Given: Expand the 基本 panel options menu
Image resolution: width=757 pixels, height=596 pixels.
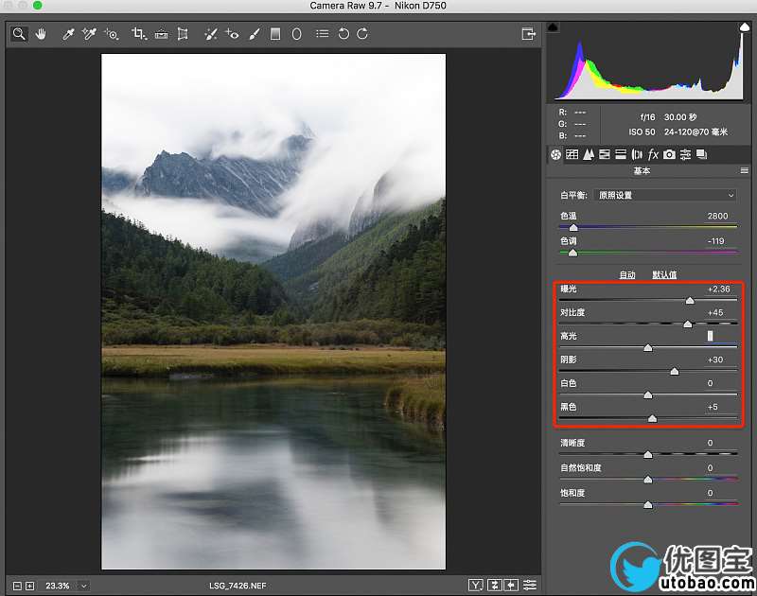Looking at the screenshot, I should point(744,171).
